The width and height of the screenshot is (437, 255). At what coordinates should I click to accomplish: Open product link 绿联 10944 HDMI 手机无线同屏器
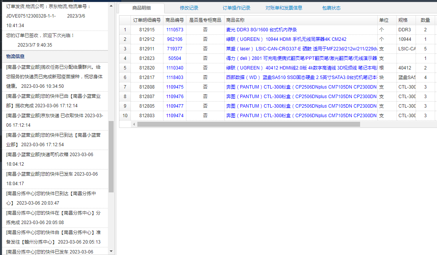click(286, 39)
